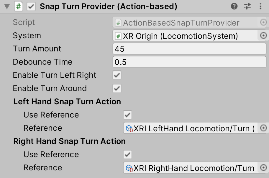Open object picker for Script field
The image size is (269, 178).
click(263, 22)
